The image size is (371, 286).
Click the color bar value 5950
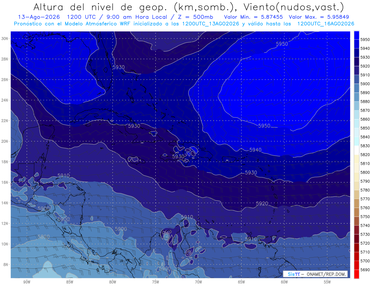tap(365, 39)
